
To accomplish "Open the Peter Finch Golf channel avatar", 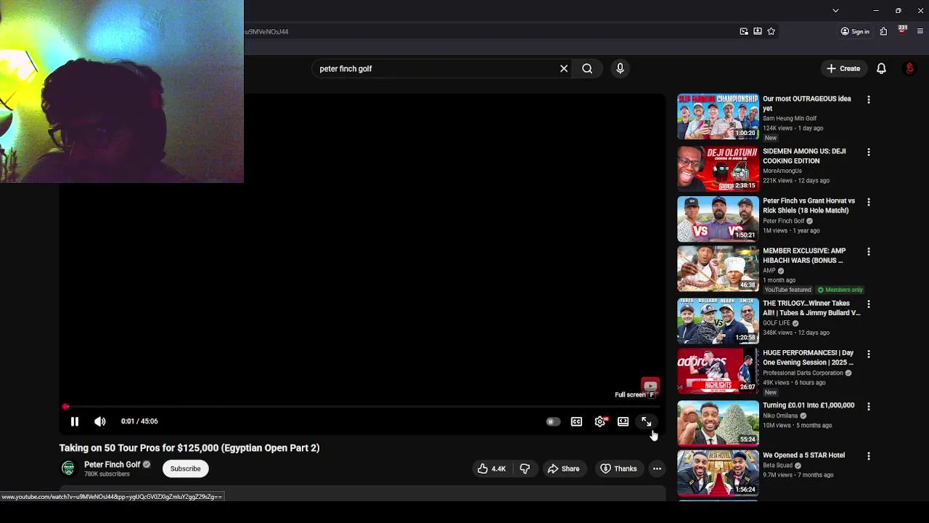I will tap(68, 469).
